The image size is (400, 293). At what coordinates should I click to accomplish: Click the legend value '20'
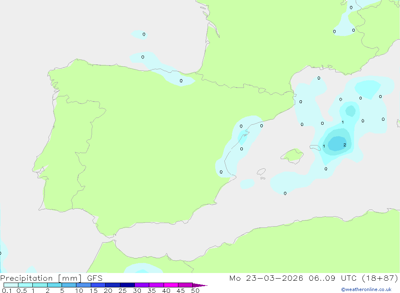(108, 291)
